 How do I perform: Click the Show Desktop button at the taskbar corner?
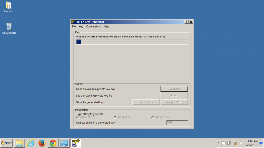pyautogui.click(x=261, y=143)
